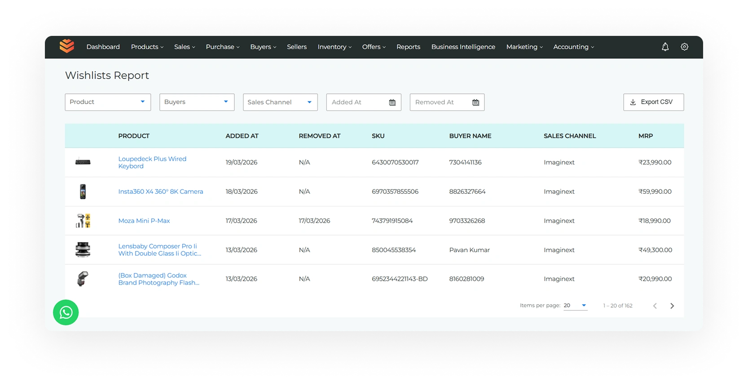The image size is (748, 385).
Task: Select SKU 850045538354
Action: (394, 250)
